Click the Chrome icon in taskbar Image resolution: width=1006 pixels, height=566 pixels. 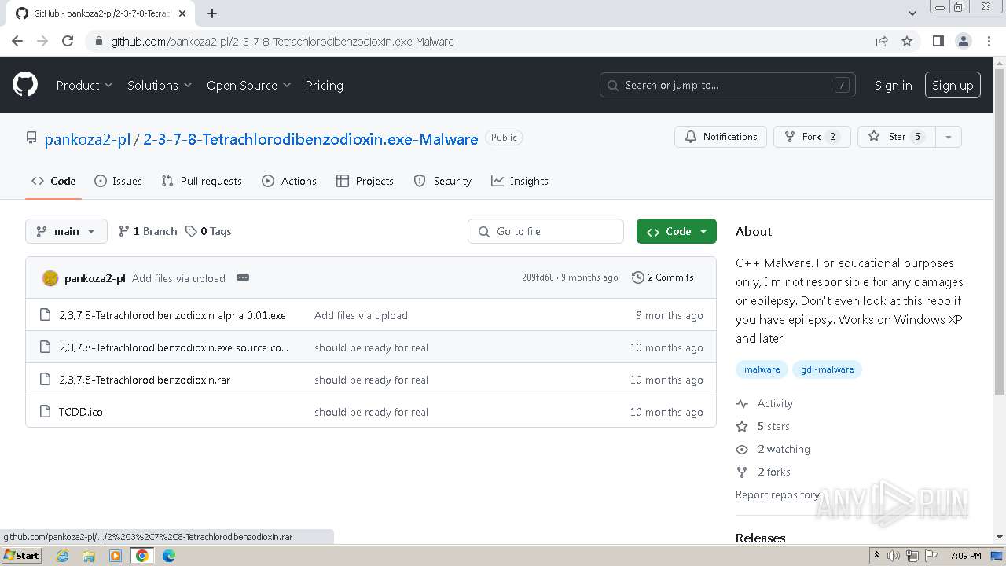click(x=142, y=556)
